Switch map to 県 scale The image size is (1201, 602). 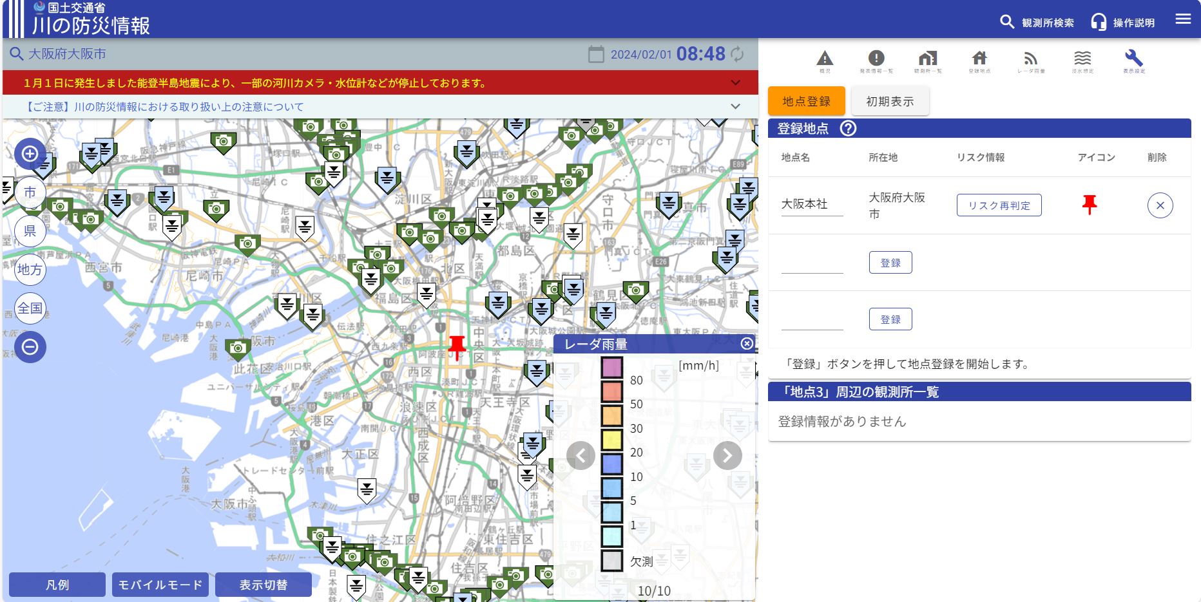point(30,231)
